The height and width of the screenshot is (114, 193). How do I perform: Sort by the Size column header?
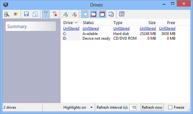pyautogui.click(x=148, y=23)
